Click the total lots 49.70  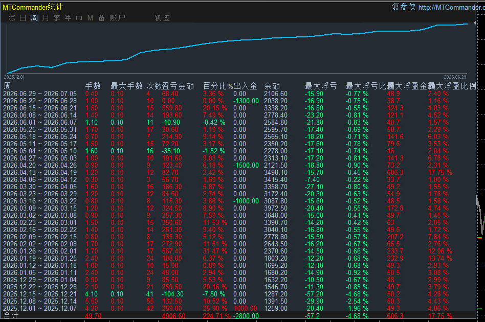tap(93, 316)
